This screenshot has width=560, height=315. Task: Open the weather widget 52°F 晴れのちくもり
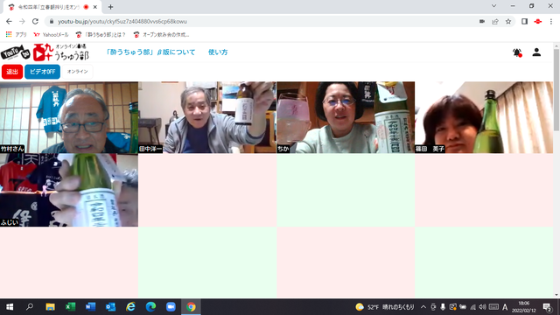coord(385,307)
